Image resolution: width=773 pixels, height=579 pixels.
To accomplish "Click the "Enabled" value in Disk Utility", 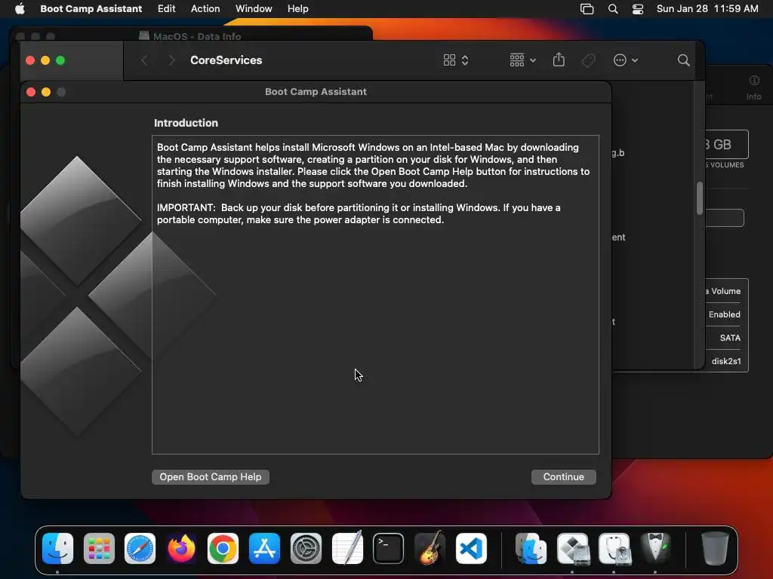I will pos(724,314).
